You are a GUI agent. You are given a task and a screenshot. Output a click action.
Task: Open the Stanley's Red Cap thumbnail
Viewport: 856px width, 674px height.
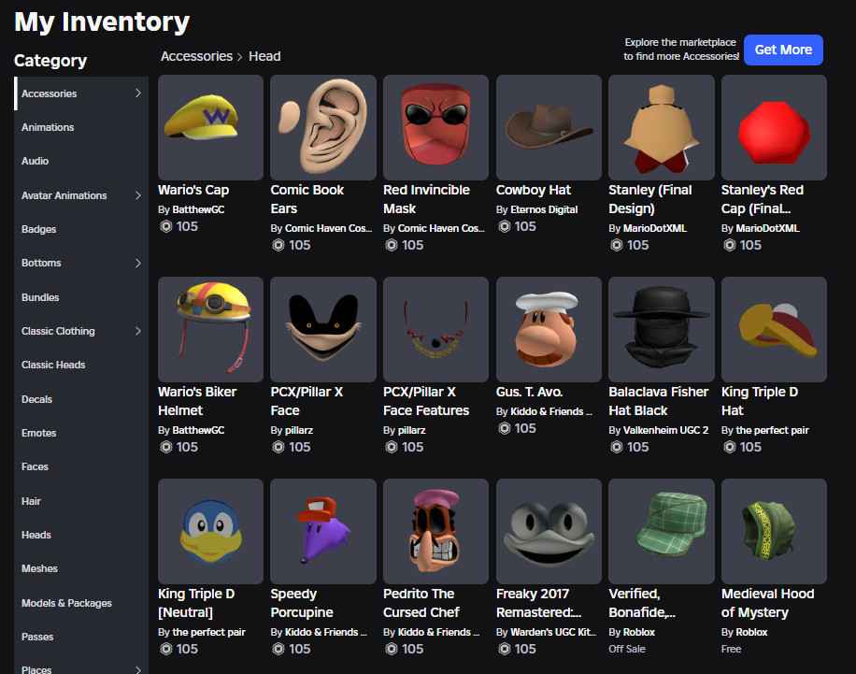774,127
